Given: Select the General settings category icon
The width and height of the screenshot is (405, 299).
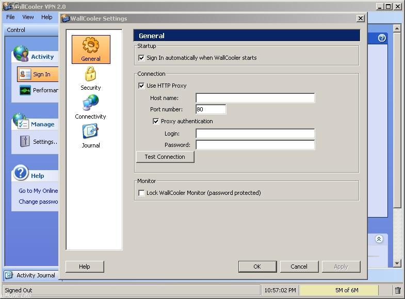Looking at the screenshot, I should (91, 49).
